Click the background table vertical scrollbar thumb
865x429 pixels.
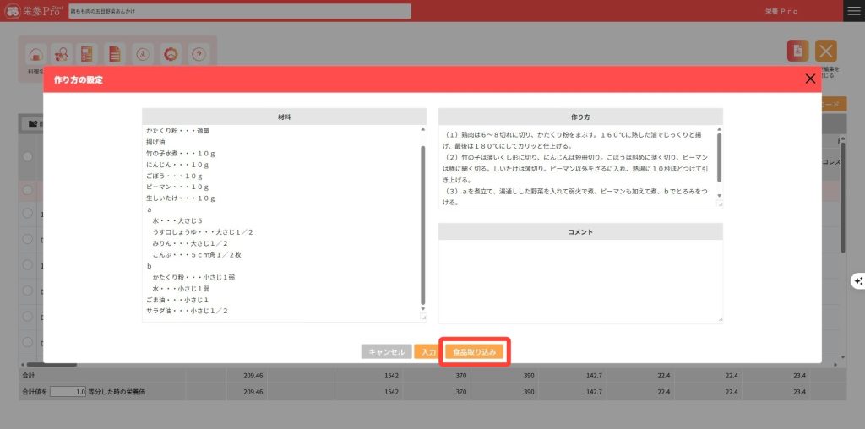click(843, 196)
